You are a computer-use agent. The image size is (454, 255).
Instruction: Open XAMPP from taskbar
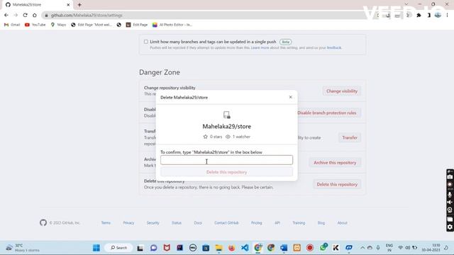coord(297,248)
